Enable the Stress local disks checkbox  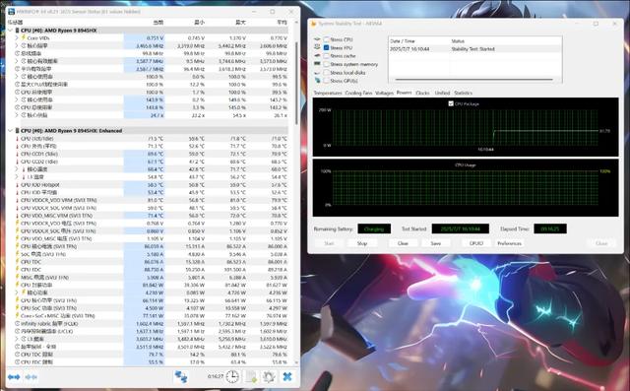pos(326,72)
